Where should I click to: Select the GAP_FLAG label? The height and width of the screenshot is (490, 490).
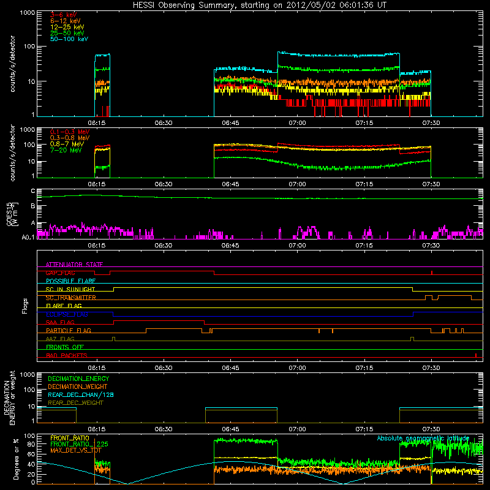[x=60, y=273]
